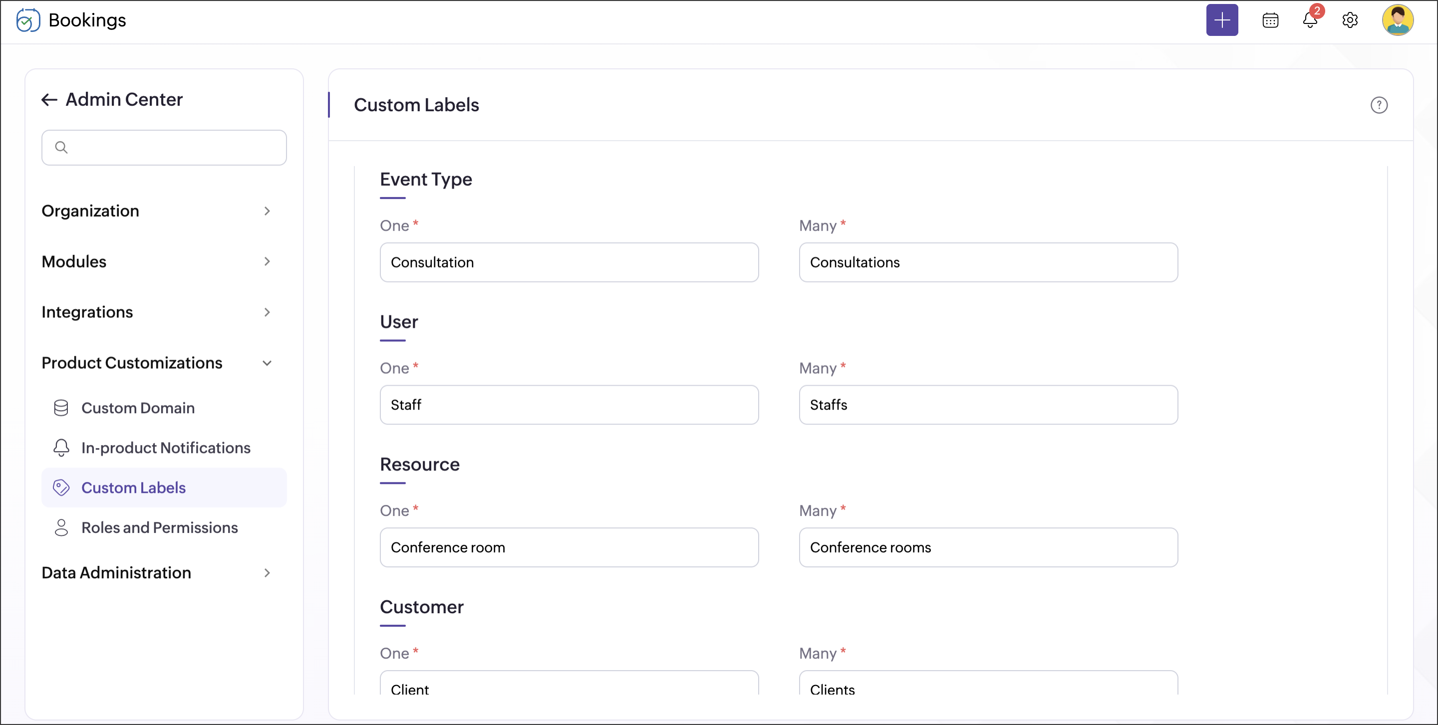
Task: Open notifications bell with badge
Action: coord(1310,20)
